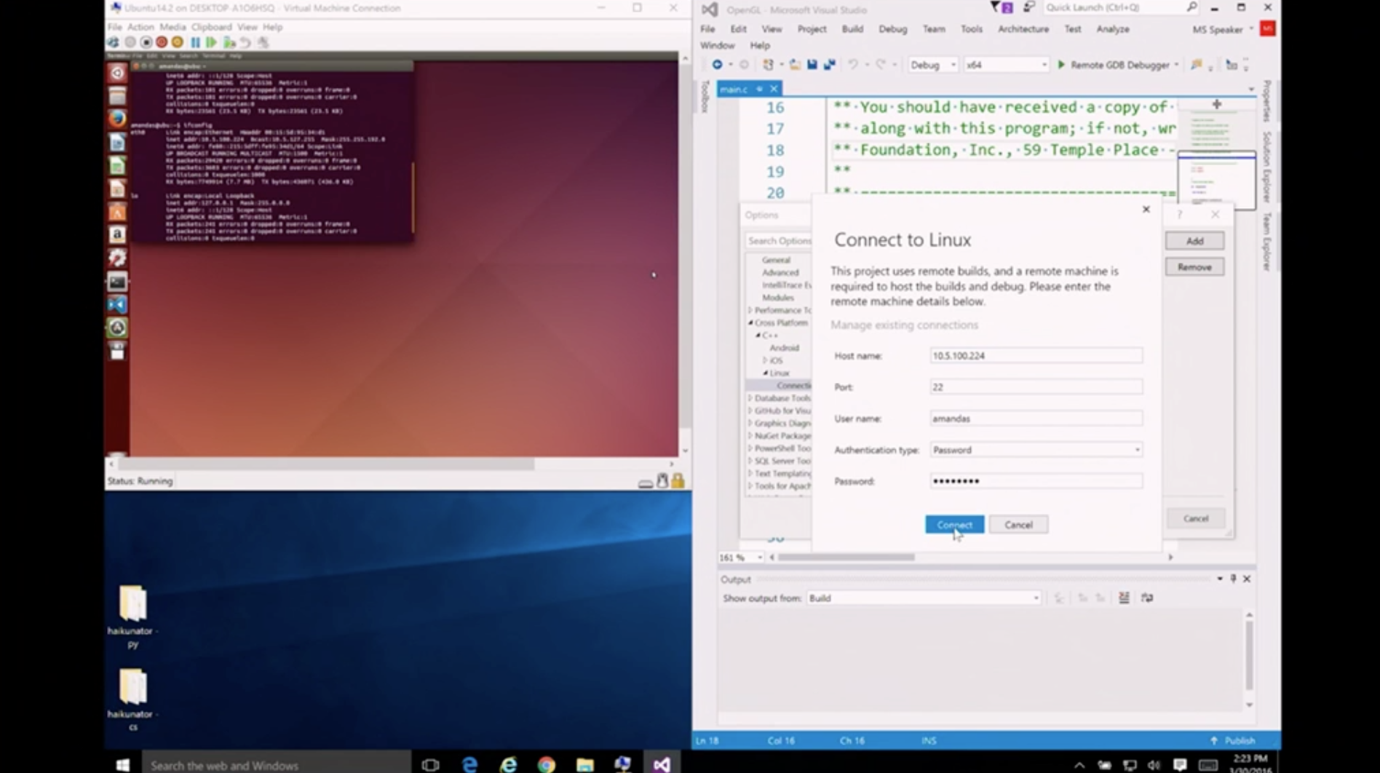The image size is (1380, 773).
Task: Click the Save All icon in the Visual Studio toolbar
Action: point(829,65)
